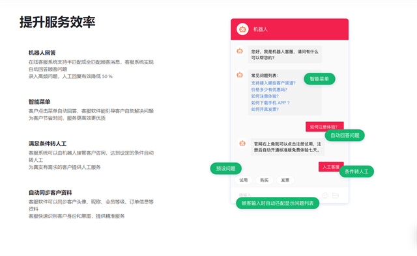
Task: Click the robot avatar in the chat header
Action: pyautogui.click(x=242, y=29)
